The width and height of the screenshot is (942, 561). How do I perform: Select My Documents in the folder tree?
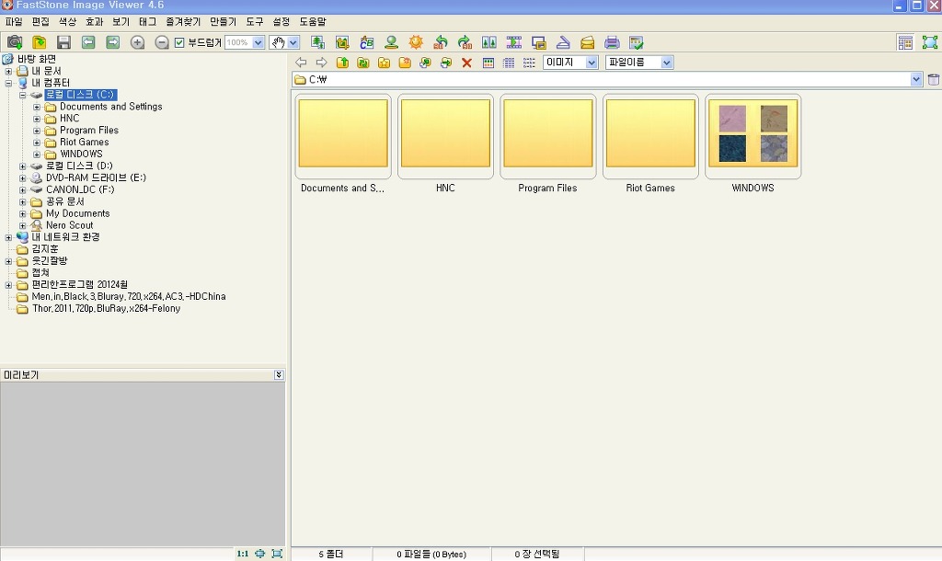click(77, 213)
